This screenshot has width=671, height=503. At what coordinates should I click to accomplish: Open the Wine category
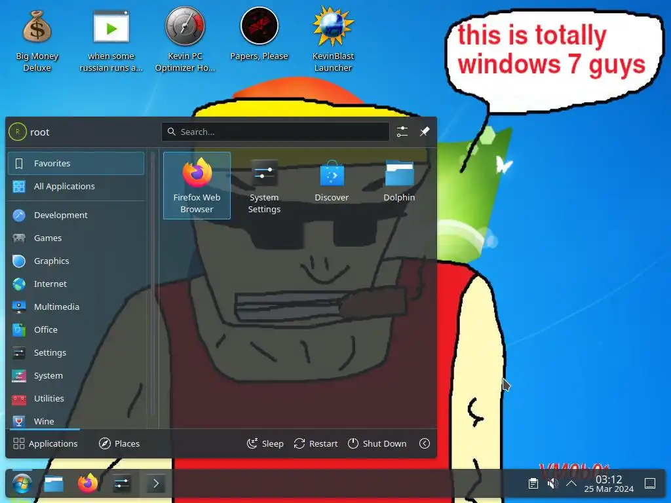pos(76,421)
